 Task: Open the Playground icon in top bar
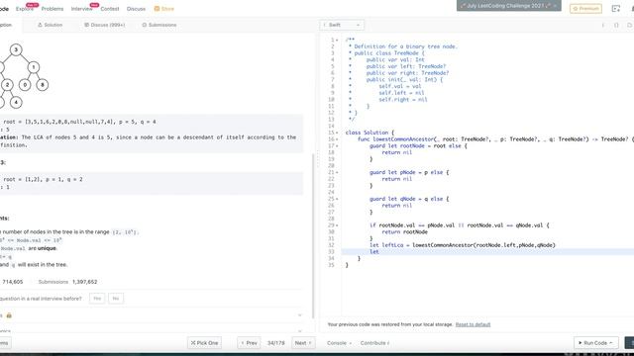tap(615, 9)
